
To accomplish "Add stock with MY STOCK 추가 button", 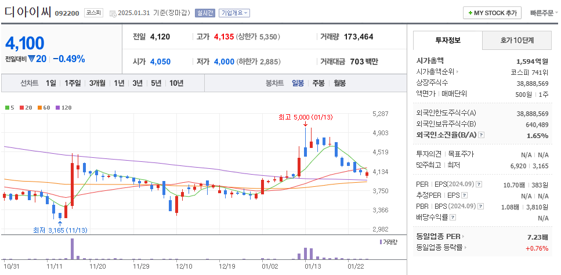I will pyautogui.click(x=492, y=13).
